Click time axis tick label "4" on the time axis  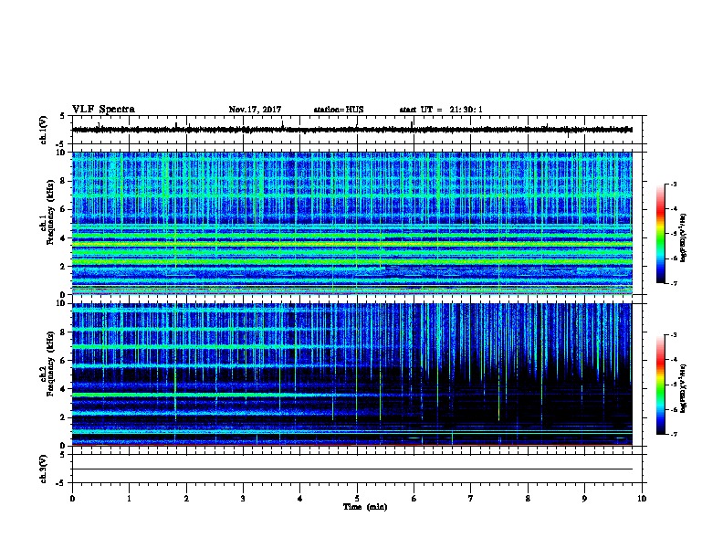(300, 499)
